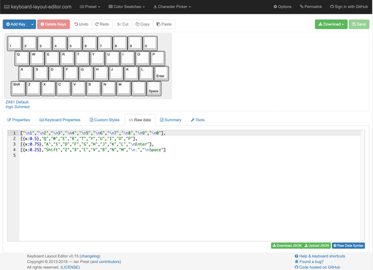The width and height of the screenshot is (373, 270).
Task: Open the green Download dropdown
Action: coord(331,24)
